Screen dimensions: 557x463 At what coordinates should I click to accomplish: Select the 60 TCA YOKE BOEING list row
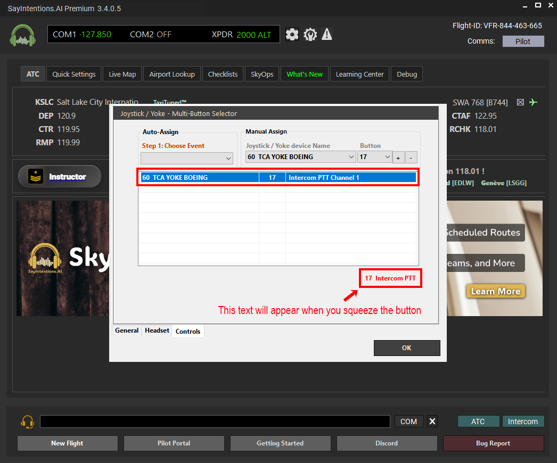click(278, 178)
